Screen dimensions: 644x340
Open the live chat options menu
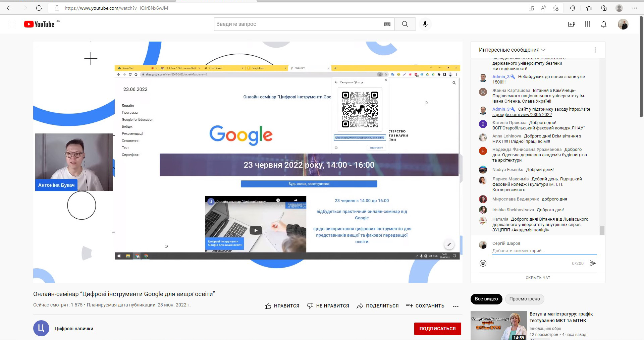[x=596, y=50]
